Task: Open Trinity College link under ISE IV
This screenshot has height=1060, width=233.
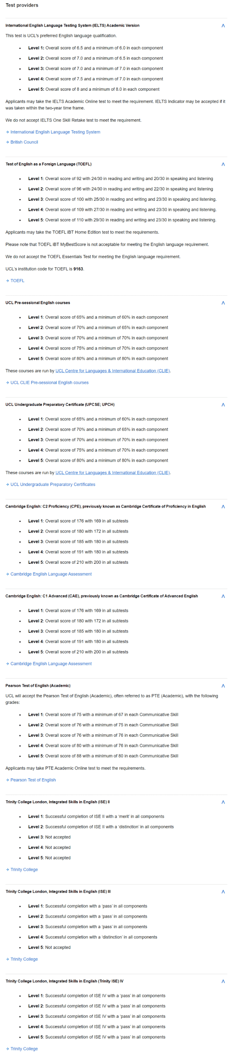Action: point(22,1049)
